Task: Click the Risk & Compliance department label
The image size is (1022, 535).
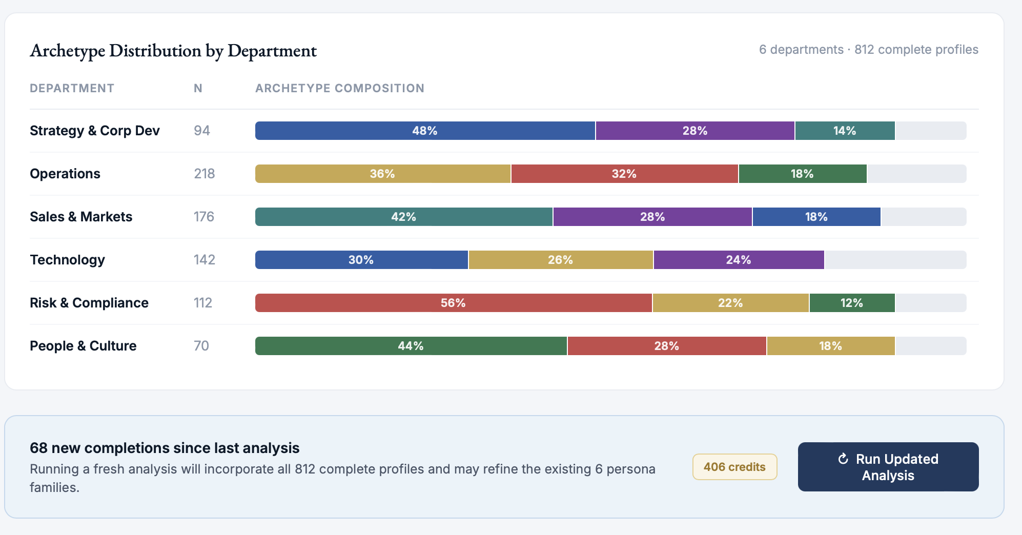Action: pyautogui.click(x=89, y=303)
